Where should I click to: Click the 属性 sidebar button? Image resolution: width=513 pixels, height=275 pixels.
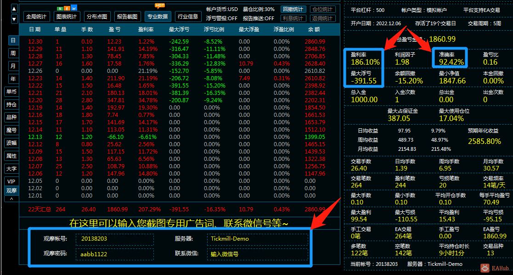11,156
